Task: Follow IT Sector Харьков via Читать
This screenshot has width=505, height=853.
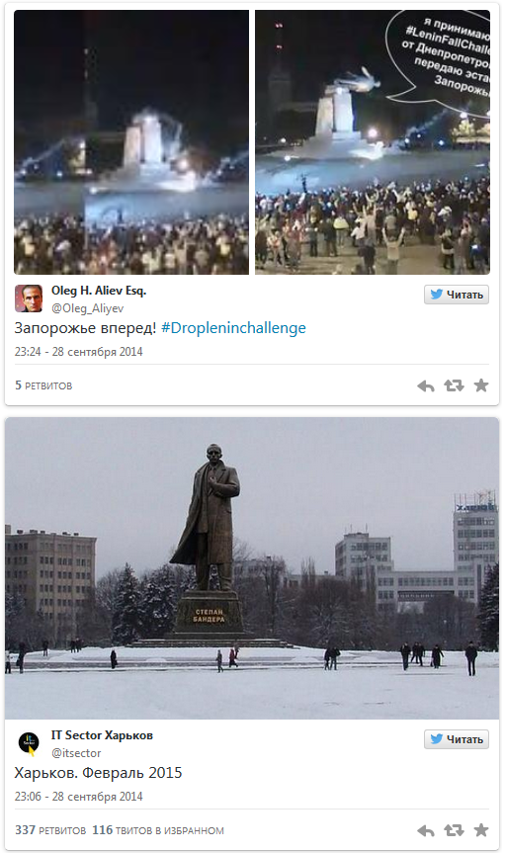Action: [457, 739]
